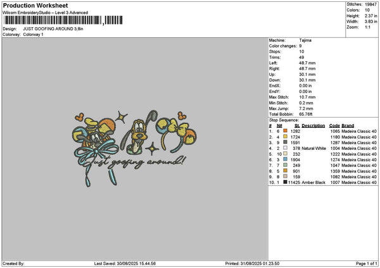
Task: Click 'Wilcom EmbroideryStudio – Level 3 Advanced' text
Action: pos(46,13)
